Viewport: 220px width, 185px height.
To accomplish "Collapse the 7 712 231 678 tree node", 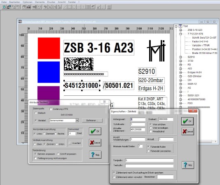I will [180, 34].
